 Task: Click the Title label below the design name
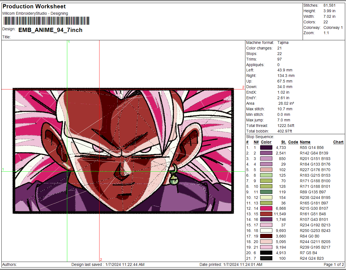(6, 37)
